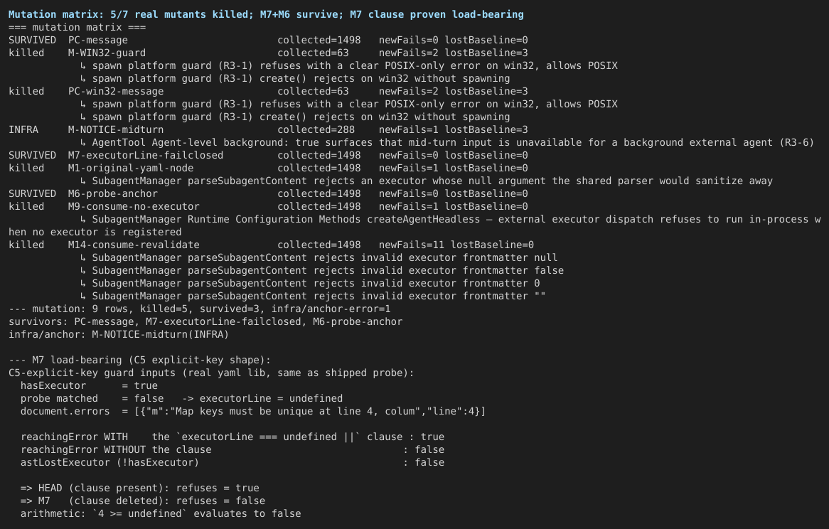Click the 'M7 load-bearing (C5 explicit-key shape)' heading

(139, 360)
